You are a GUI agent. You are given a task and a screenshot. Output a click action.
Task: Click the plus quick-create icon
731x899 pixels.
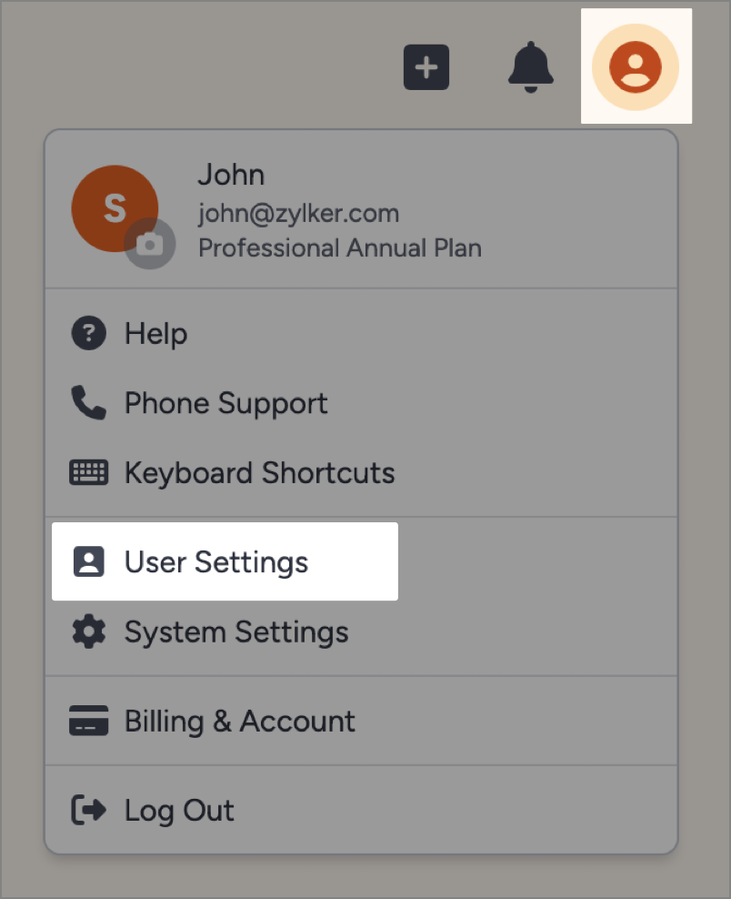click(x=426, y=67)
